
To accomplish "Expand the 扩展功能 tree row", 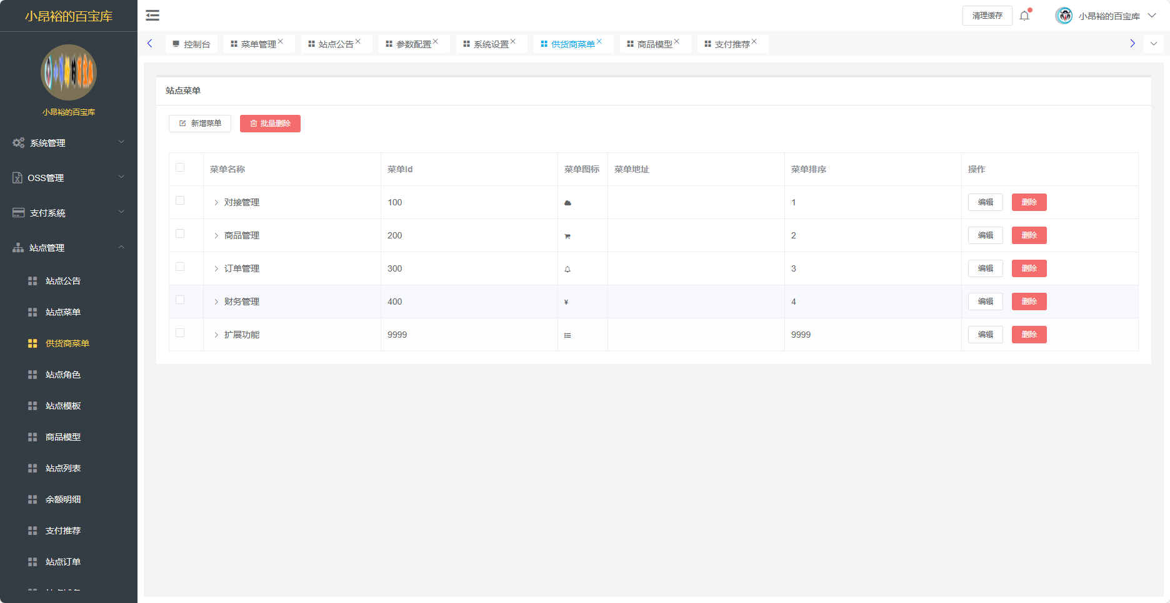I will point(216,335).
